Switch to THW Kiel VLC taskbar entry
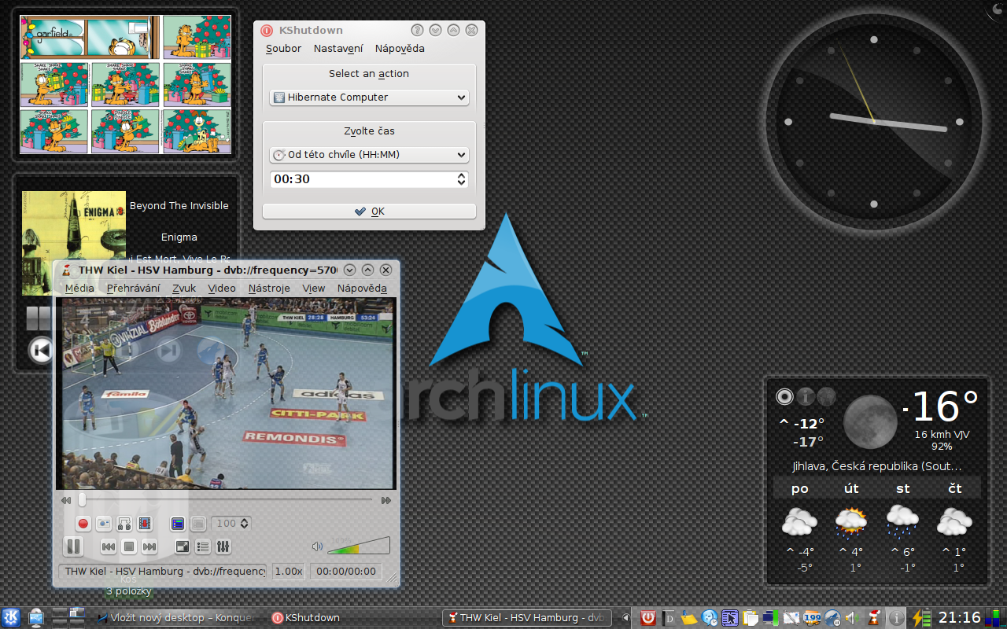 (529, 618)
